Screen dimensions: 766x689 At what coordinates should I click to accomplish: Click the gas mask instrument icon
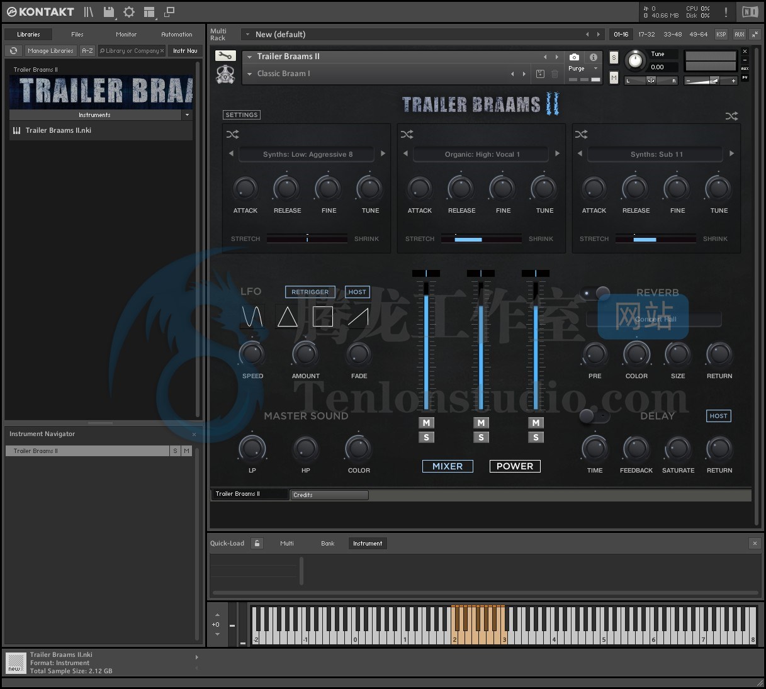[225, 74]
